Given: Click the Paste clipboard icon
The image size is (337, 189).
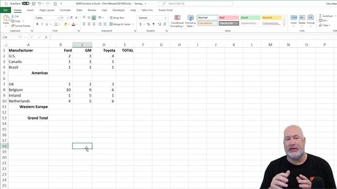Looking at the screenshot, I should pyautogui.click(x=6, y=18).
